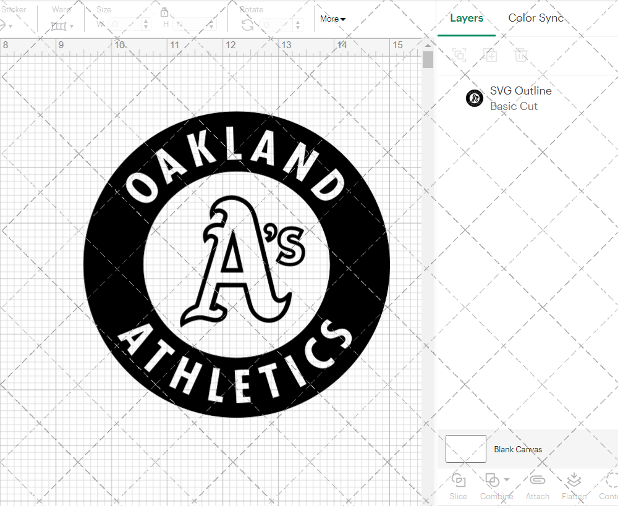This screenshot has width=618, height=506.
Task: Click the Rotate icon
Action: (248, 25)
